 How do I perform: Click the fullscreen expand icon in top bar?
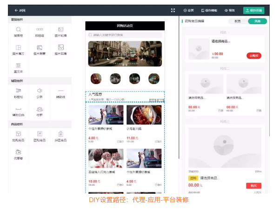tap(173, 10)
